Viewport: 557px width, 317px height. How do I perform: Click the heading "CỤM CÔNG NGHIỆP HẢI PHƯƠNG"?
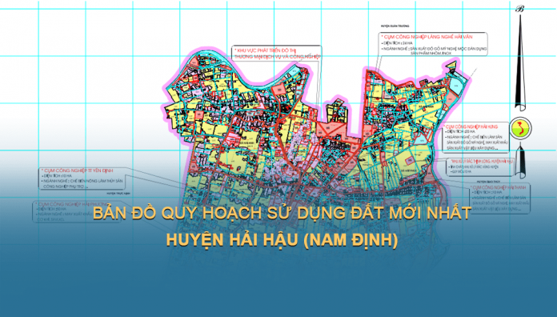pos(72,204)
